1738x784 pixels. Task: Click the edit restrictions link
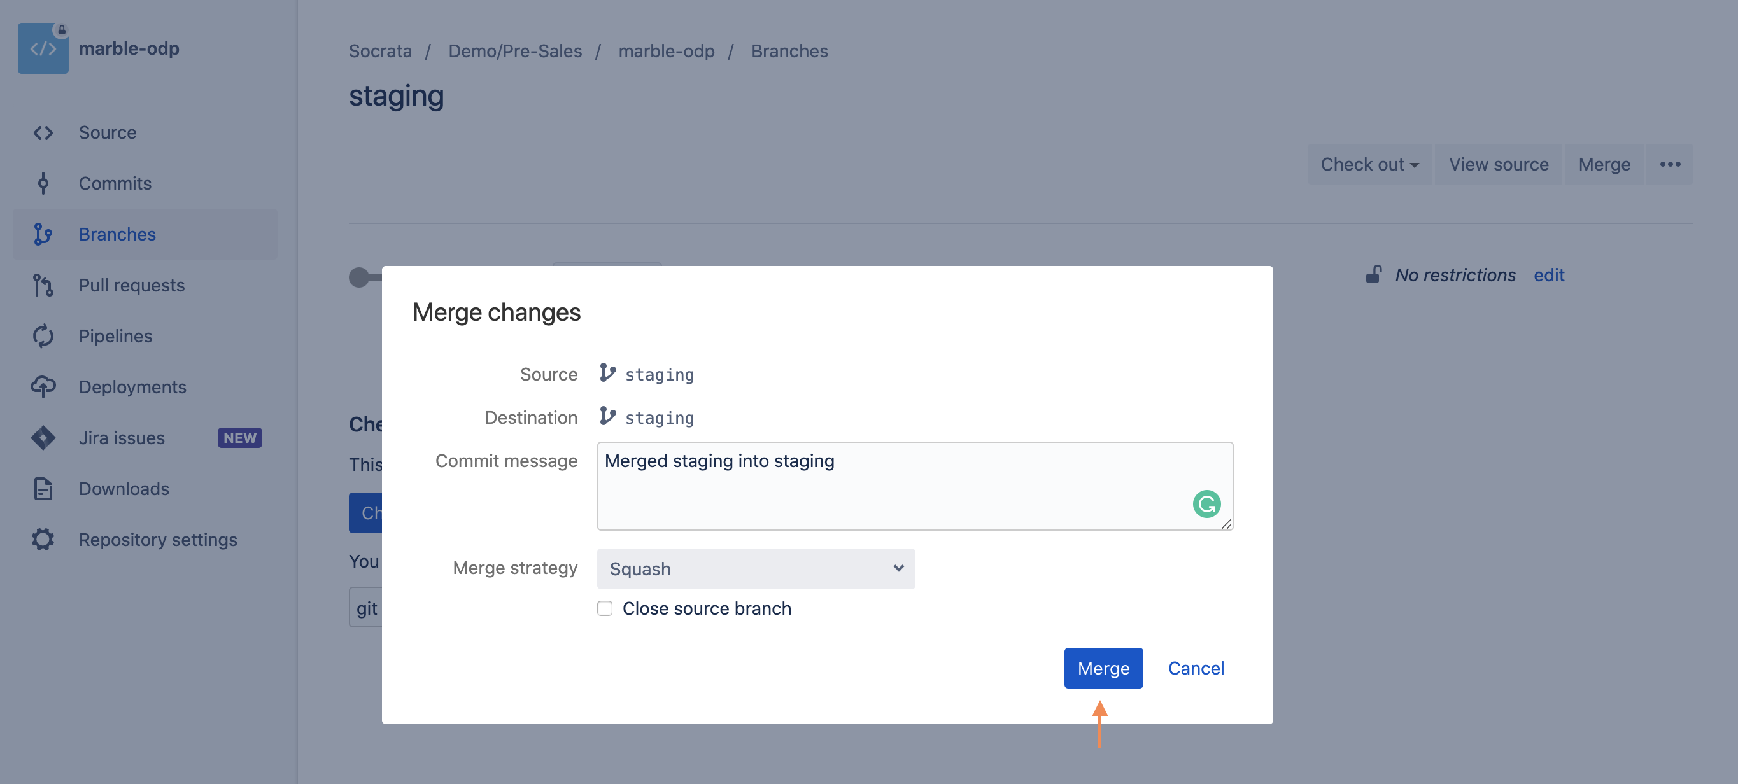[1548, 274]
